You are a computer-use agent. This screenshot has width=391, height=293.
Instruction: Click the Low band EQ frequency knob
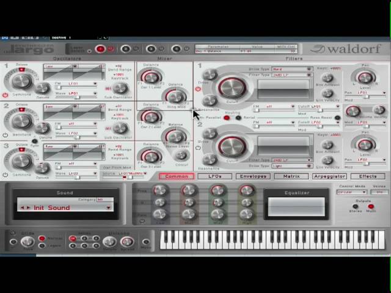pyautogui.click(x=160, y=190)
